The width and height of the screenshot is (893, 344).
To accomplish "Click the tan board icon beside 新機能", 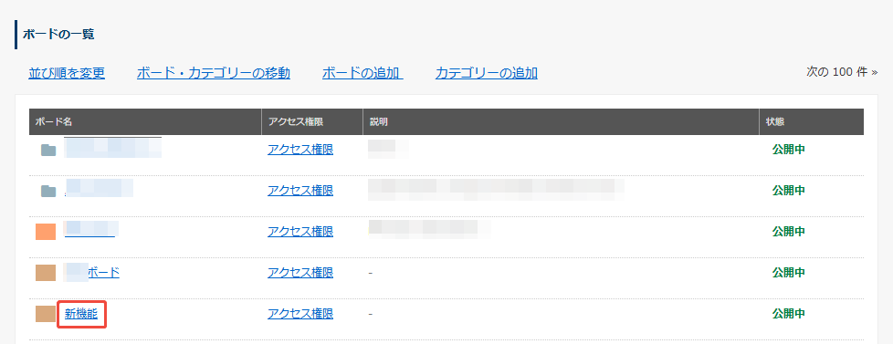I will (x=46, y=314).
